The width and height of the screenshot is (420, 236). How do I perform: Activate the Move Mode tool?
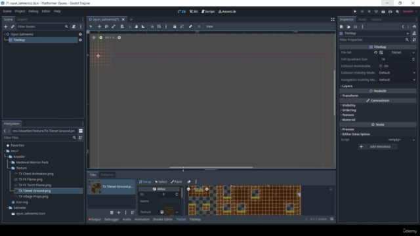coord(99,26)
